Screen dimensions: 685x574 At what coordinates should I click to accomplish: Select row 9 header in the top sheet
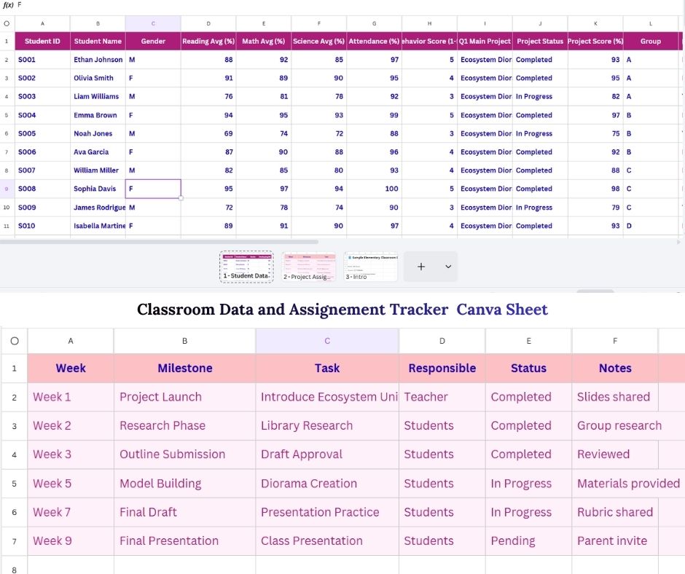tap(7, 189)
